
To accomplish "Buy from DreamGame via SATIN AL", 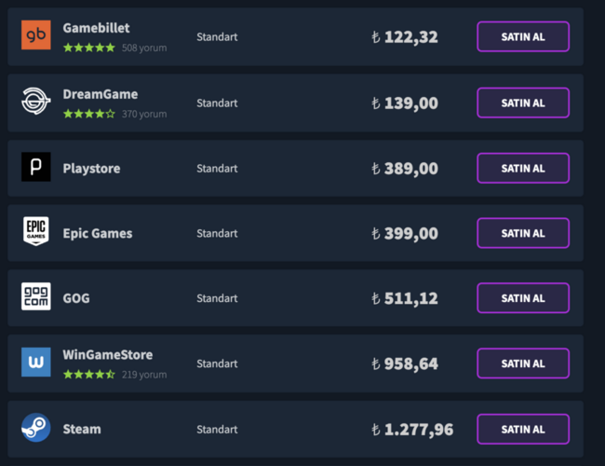I will (x=523, y=103).
